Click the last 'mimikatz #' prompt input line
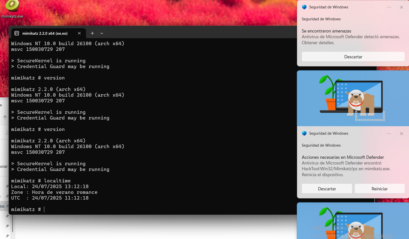 click(28, 209)
